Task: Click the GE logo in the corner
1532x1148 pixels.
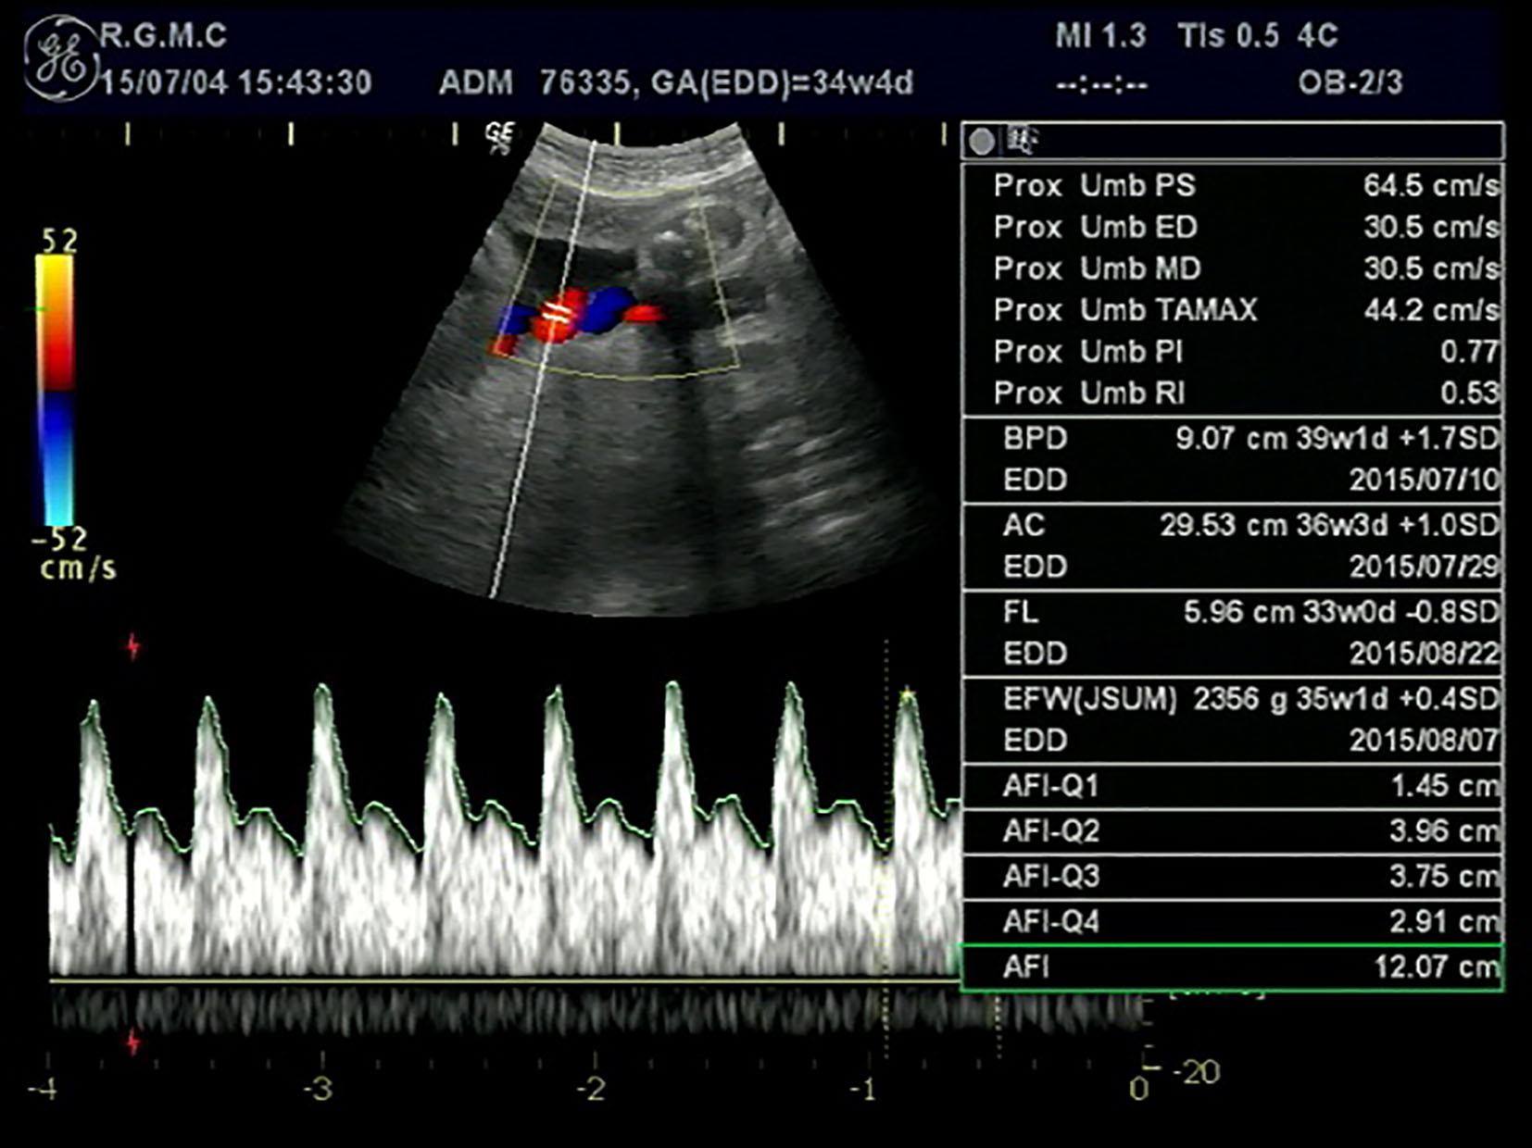Action: tap(61, 58)
